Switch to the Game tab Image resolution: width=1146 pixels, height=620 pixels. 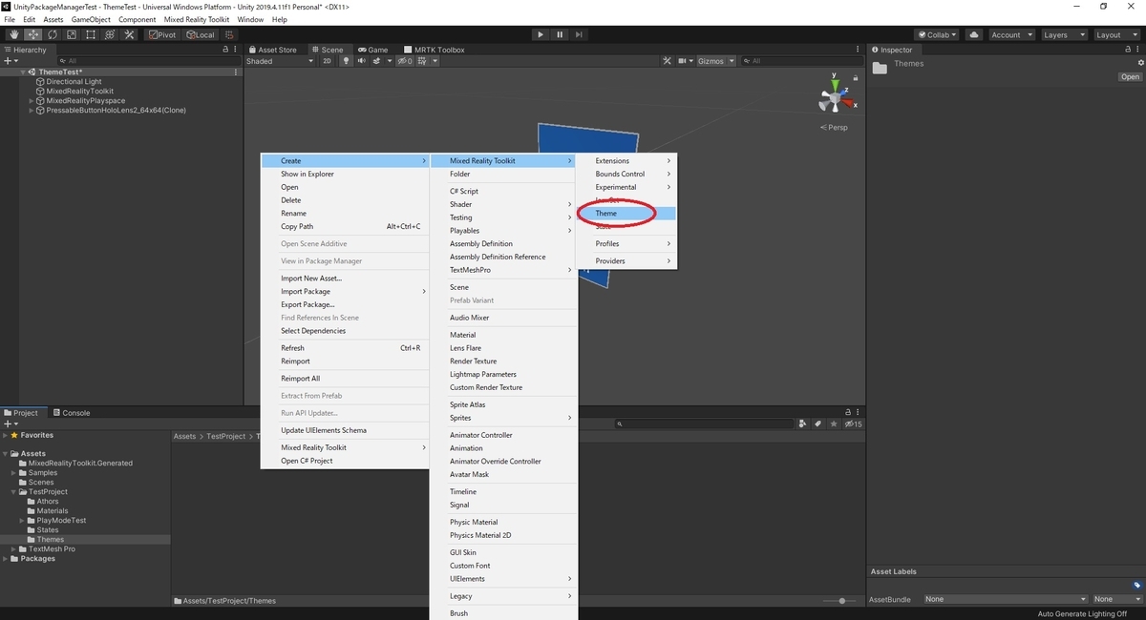[372, 50]
